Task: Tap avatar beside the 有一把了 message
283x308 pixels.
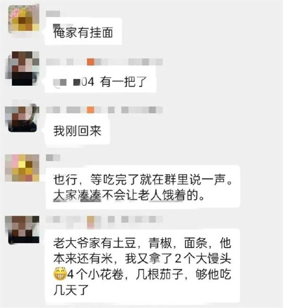Action: click(x=23, y=68)
